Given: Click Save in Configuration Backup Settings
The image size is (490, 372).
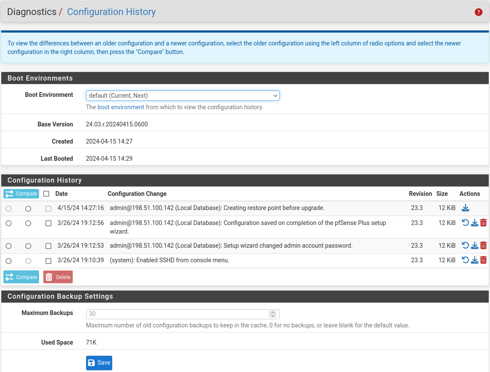Looking at the screenshot, I should pos(99,363).
